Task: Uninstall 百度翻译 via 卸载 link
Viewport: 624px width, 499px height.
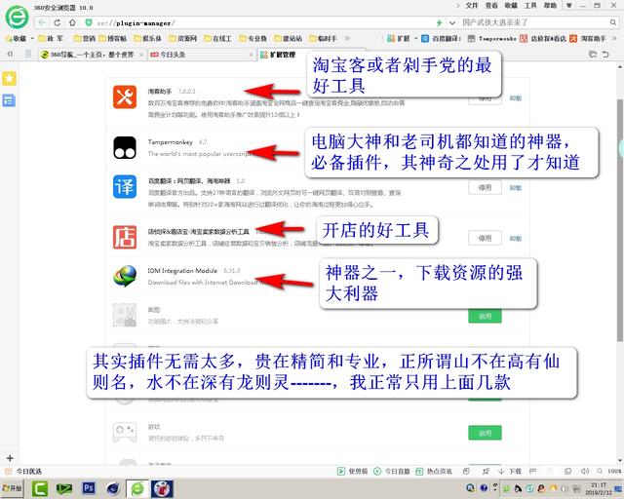Action: click(x=516, y=187)
